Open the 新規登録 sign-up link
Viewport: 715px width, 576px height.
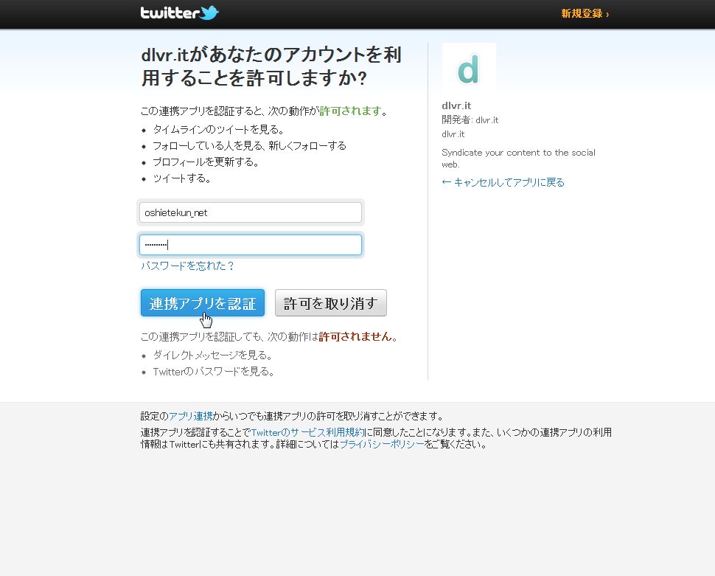tap(585, 14)
